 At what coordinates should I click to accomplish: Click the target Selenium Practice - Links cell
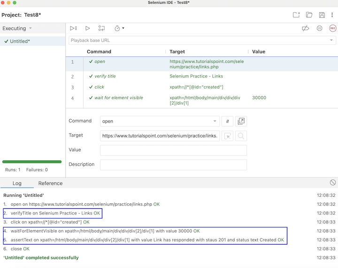point(196,76)
